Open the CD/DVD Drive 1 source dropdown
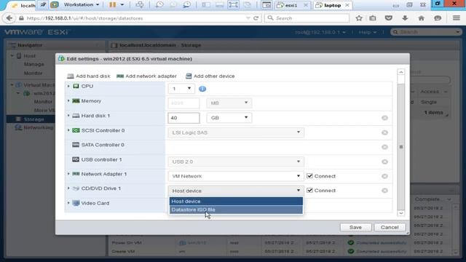The image size is (466, 262). tap(236, 191)
